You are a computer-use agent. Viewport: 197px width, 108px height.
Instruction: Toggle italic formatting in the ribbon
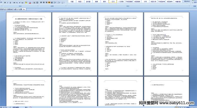point(8,3)
